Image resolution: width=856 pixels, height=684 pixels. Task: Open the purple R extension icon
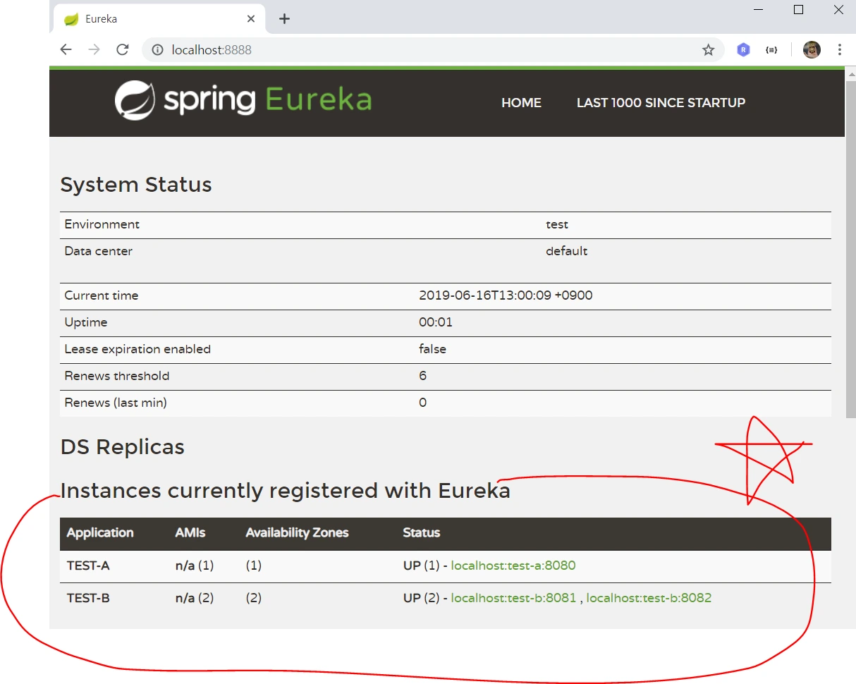coord(743,50)
